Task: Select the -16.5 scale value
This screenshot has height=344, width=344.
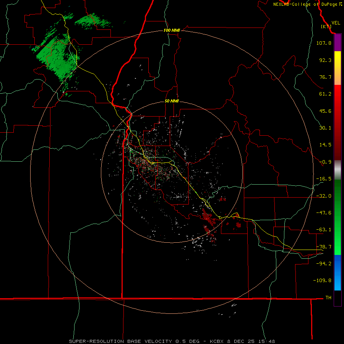Action: tap(324, 179)
